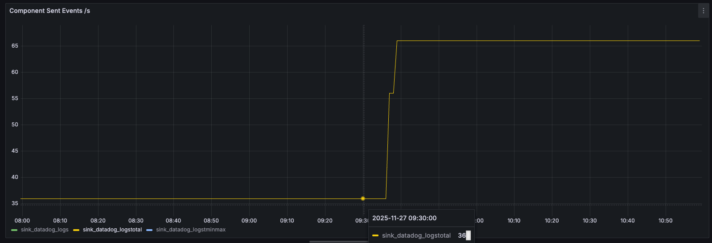Click the 35 y-axis value
Viewport: 712px width, 243px height.
tap(15, 203)
